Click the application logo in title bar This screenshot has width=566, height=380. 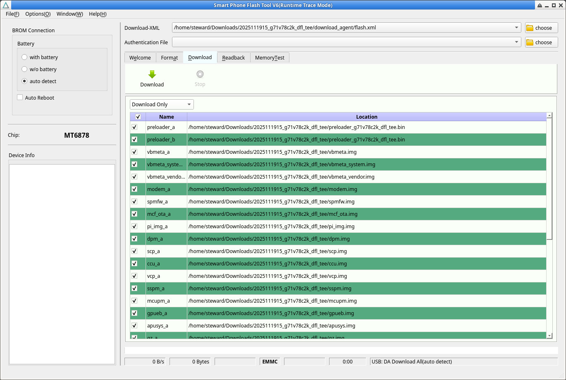5,5
